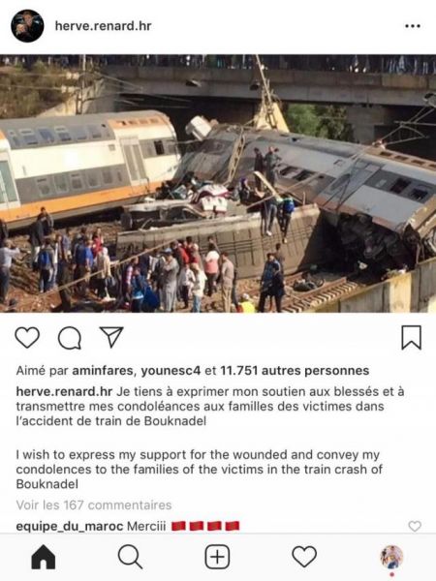Viewport: 436px width, 581px height.
Task: Open herve.renard.hr username in header
Action: (x=103, y=26)
